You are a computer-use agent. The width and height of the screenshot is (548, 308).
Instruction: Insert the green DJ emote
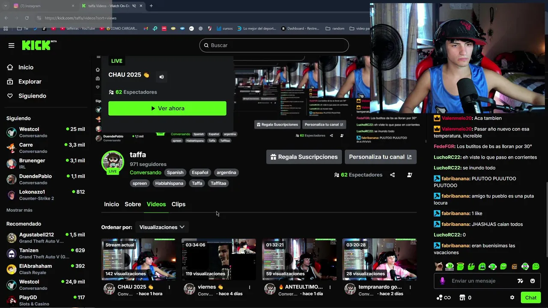click(450, 267)
